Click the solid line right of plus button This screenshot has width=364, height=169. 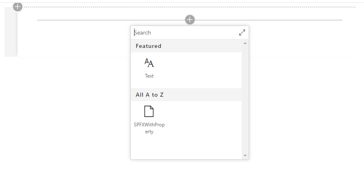pos(269,20)
